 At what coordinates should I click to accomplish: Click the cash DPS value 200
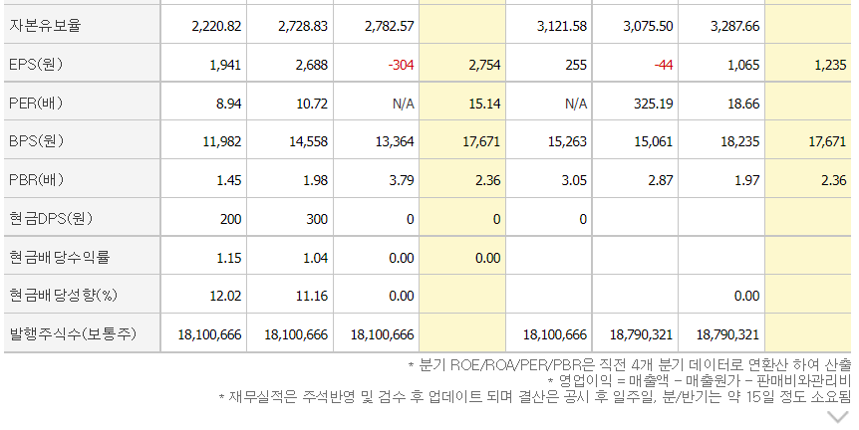pyautogui.click(x=230, y=219)
